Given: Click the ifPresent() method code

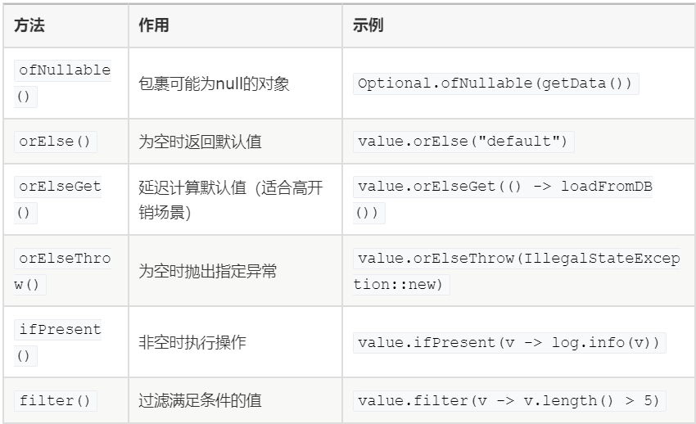Looking at the screenshot, I should [57, 343].
